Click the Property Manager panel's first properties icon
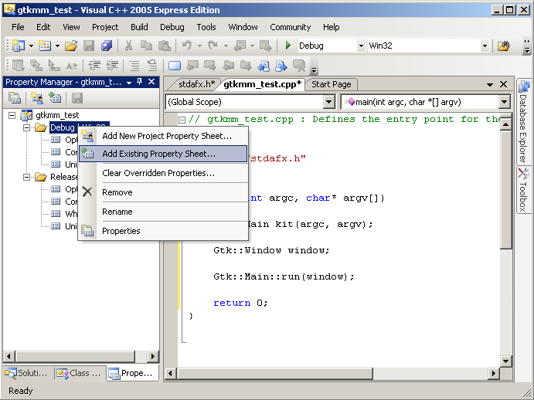 [14, 98]
